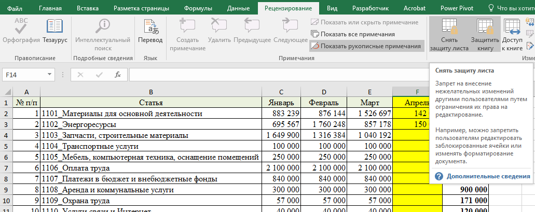Select the Рецензирование tab
The height and width of the screenshot is (212, 535).
tap(289, 8)
